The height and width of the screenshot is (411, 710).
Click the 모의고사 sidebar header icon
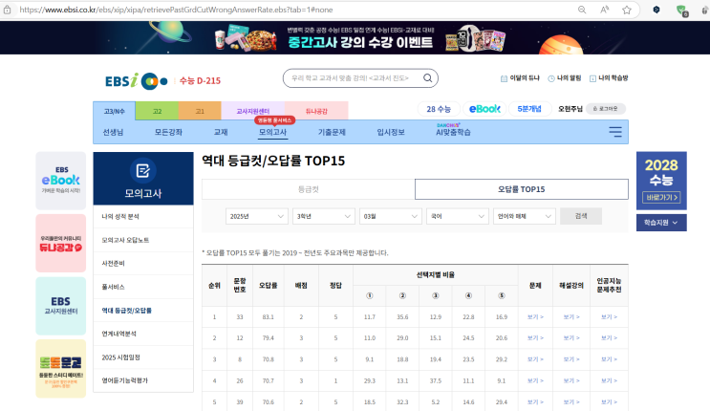point(143,171)
